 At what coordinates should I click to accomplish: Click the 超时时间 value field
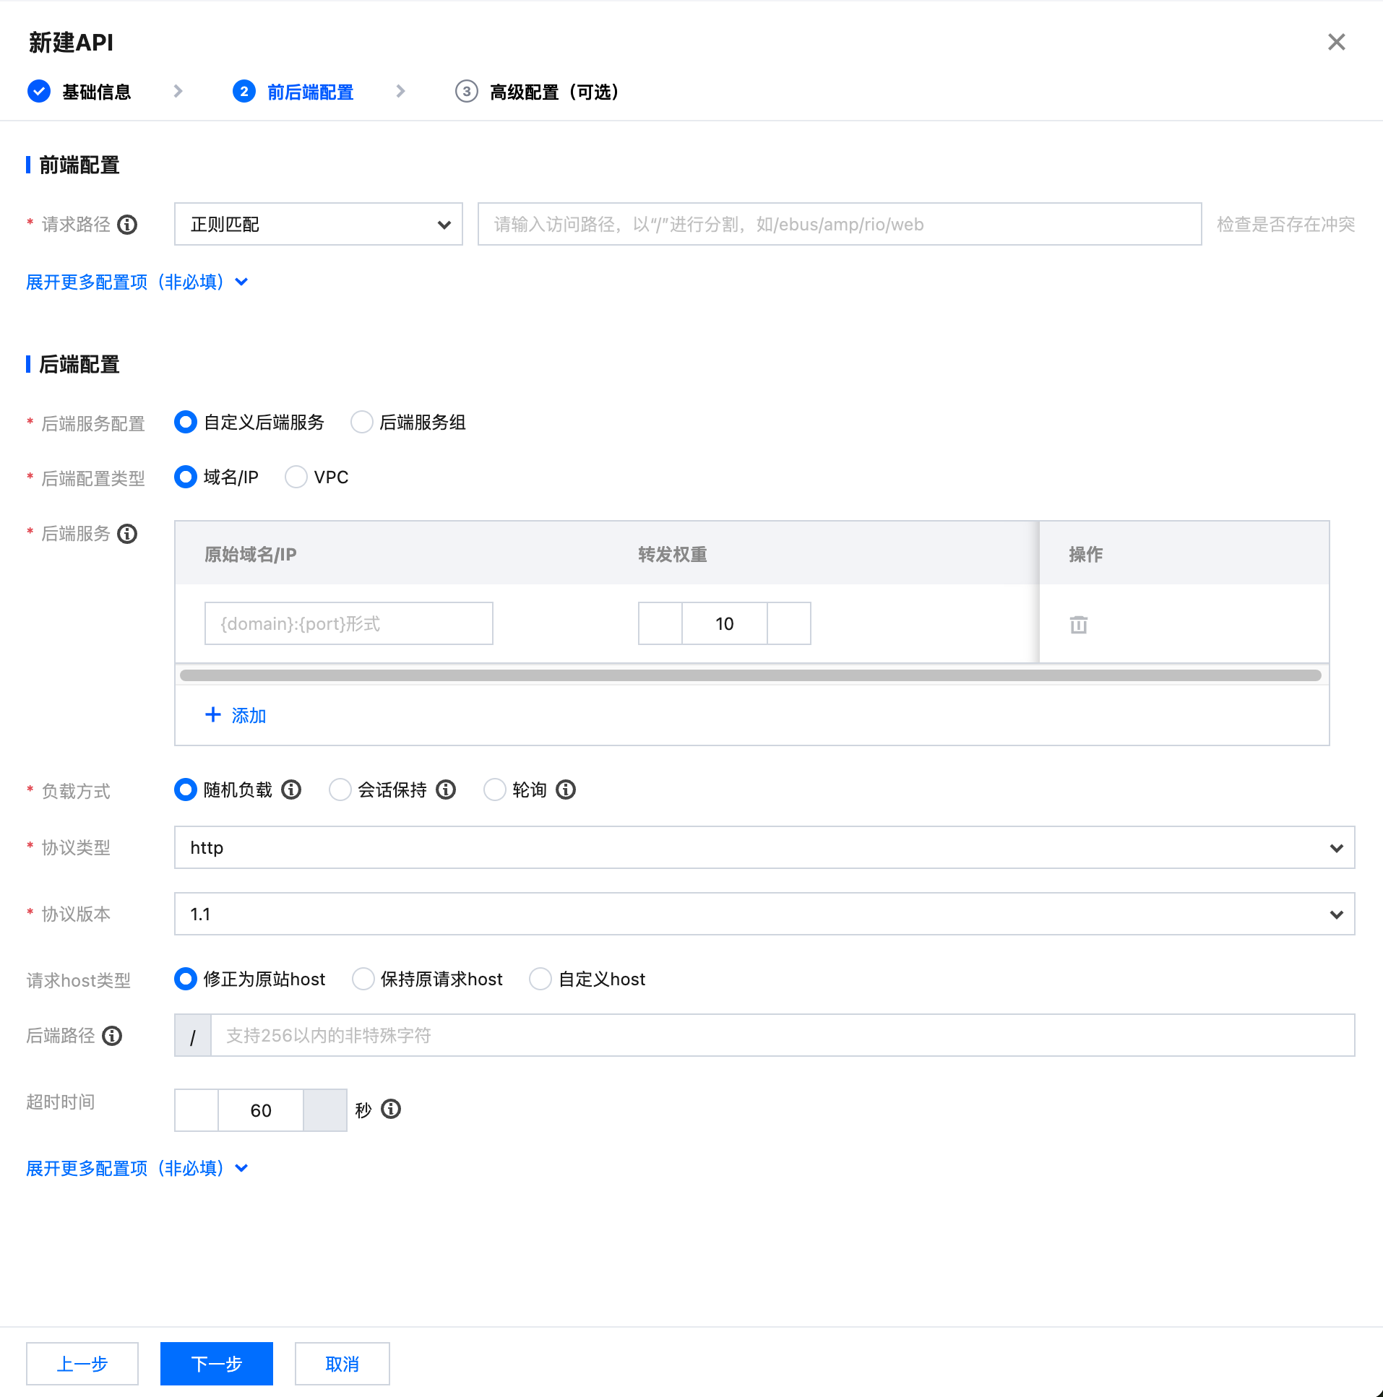pos(260,1110)
